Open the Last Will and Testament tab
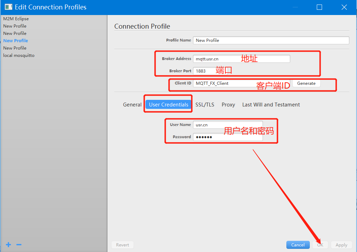The height and width of the screenshot is (252, 357). [271, 105]
